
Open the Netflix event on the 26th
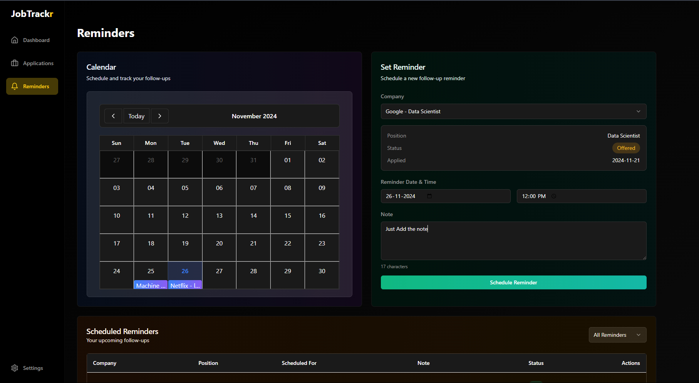point(185,286)
